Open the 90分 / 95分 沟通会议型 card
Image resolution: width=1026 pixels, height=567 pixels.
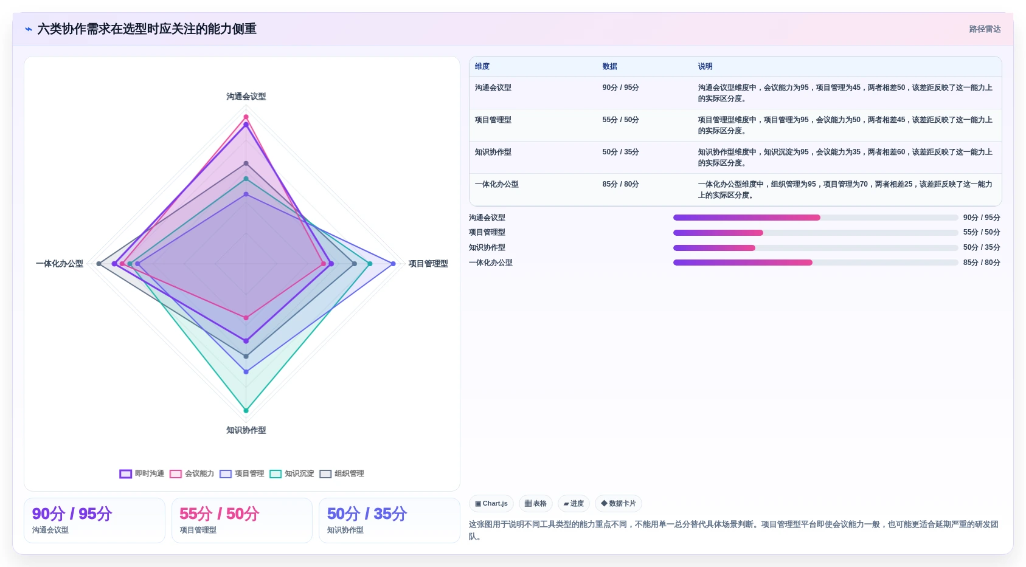tap(94, 521)
